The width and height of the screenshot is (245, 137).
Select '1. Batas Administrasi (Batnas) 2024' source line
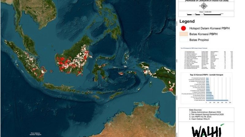(205, 112)
